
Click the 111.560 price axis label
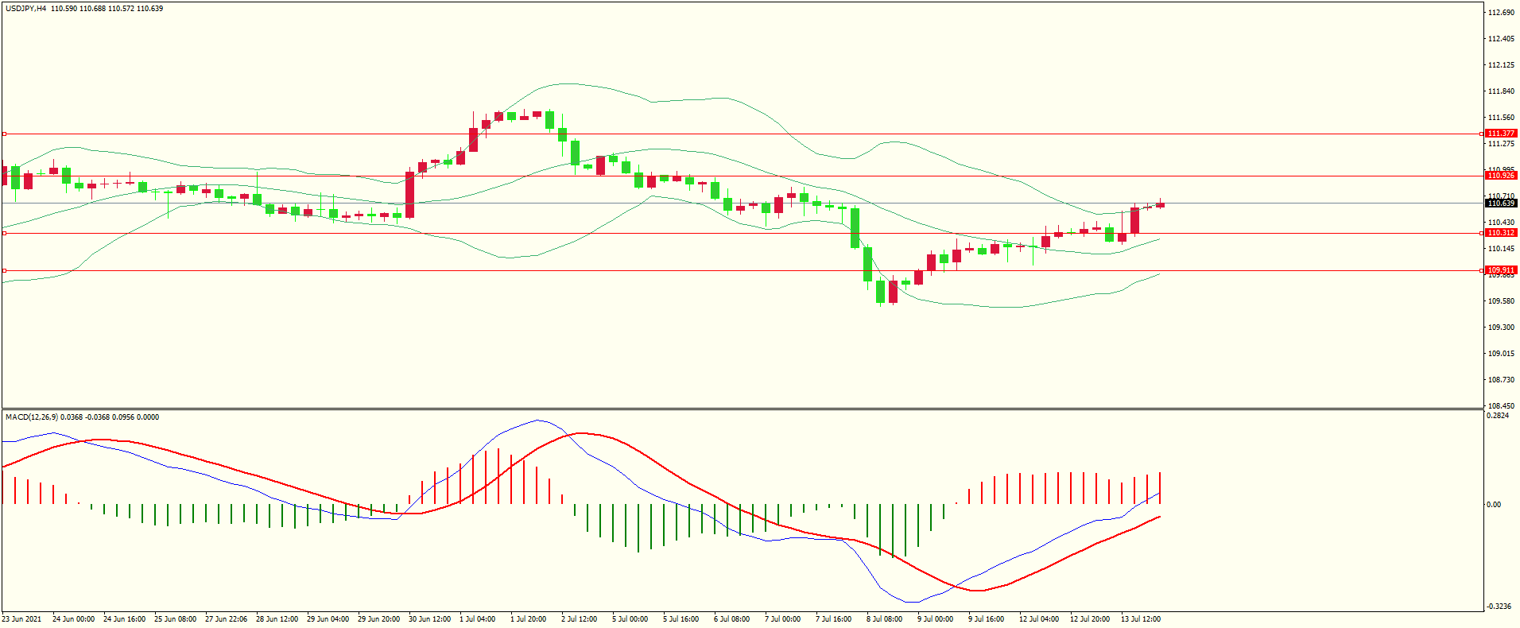[x=1501, y=118]
